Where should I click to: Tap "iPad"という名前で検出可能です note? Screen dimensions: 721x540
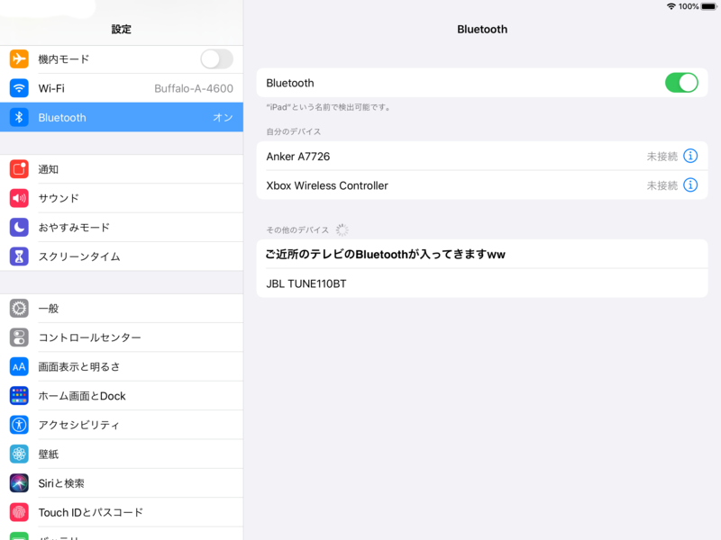(x=328, y=107)
